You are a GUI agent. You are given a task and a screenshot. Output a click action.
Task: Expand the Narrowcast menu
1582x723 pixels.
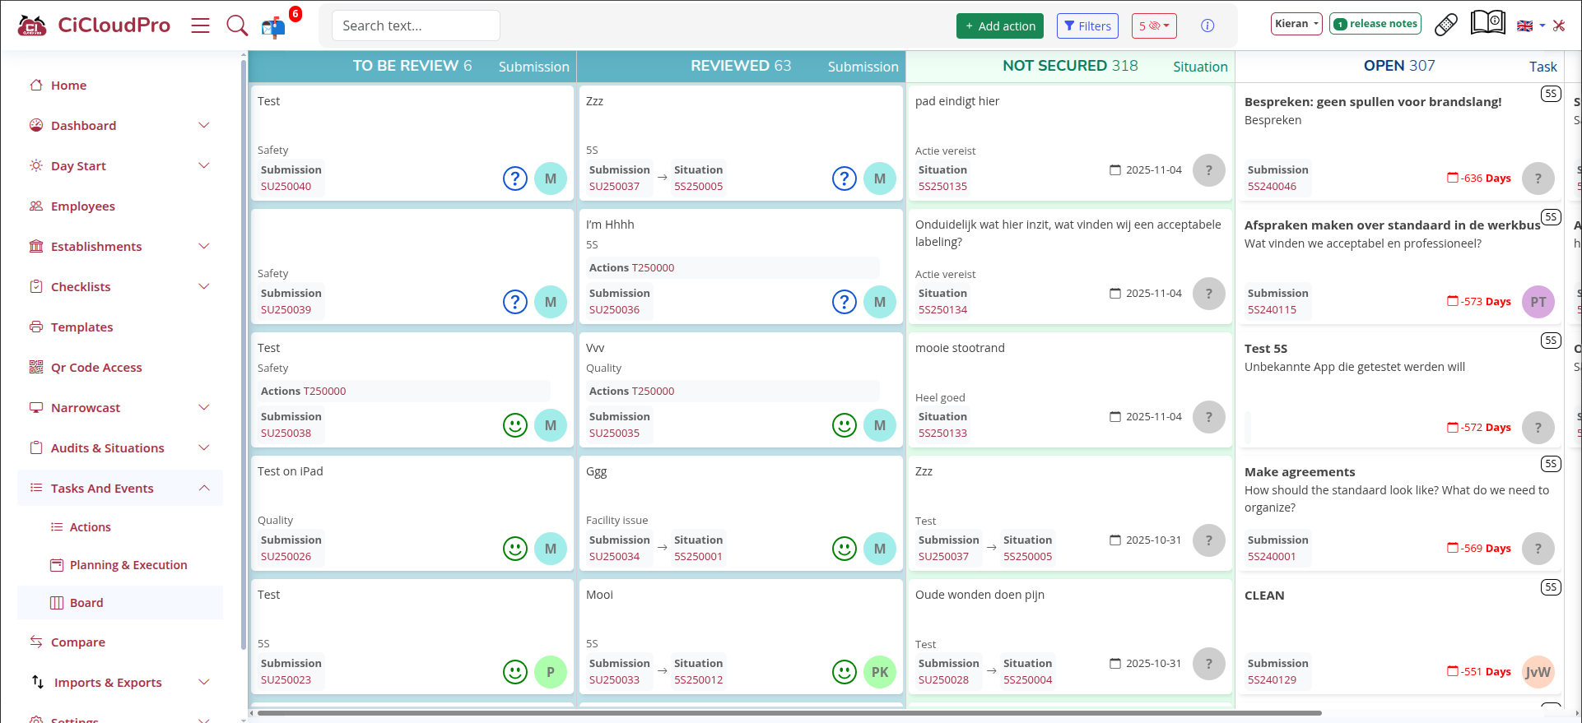120,407
